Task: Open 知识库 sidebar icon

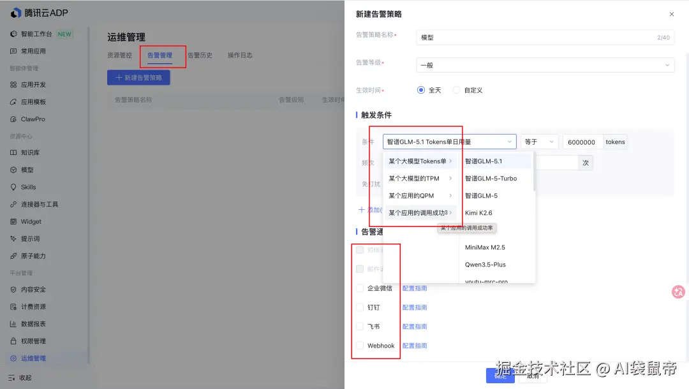Action: (13, 152)
